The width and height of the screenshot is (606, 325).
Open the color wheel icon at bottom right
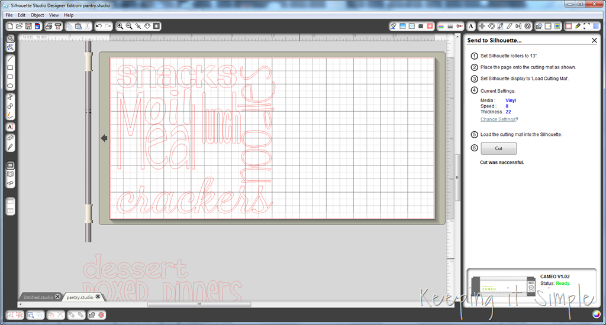(597, 314)
